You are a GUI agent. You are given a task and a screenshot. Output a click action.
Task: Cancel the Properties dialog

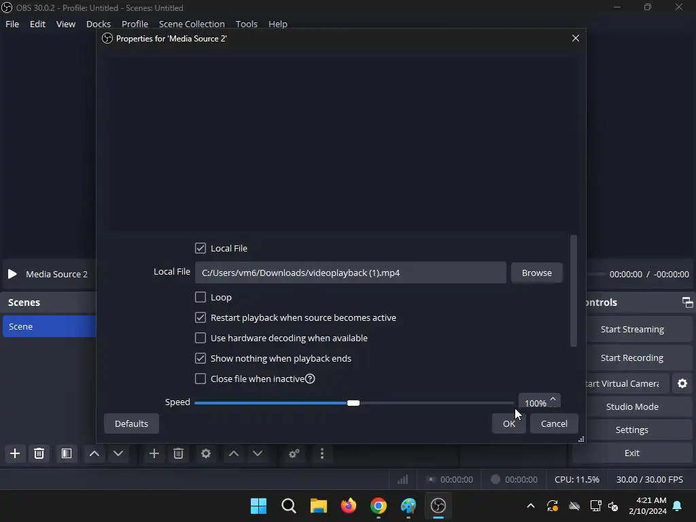(x=554, y=423)
